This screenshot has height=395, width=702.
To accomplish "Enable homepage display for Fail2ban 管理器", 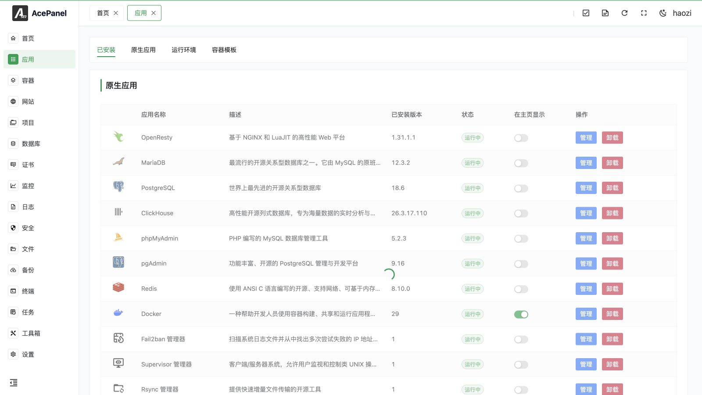I will point(521,340).
